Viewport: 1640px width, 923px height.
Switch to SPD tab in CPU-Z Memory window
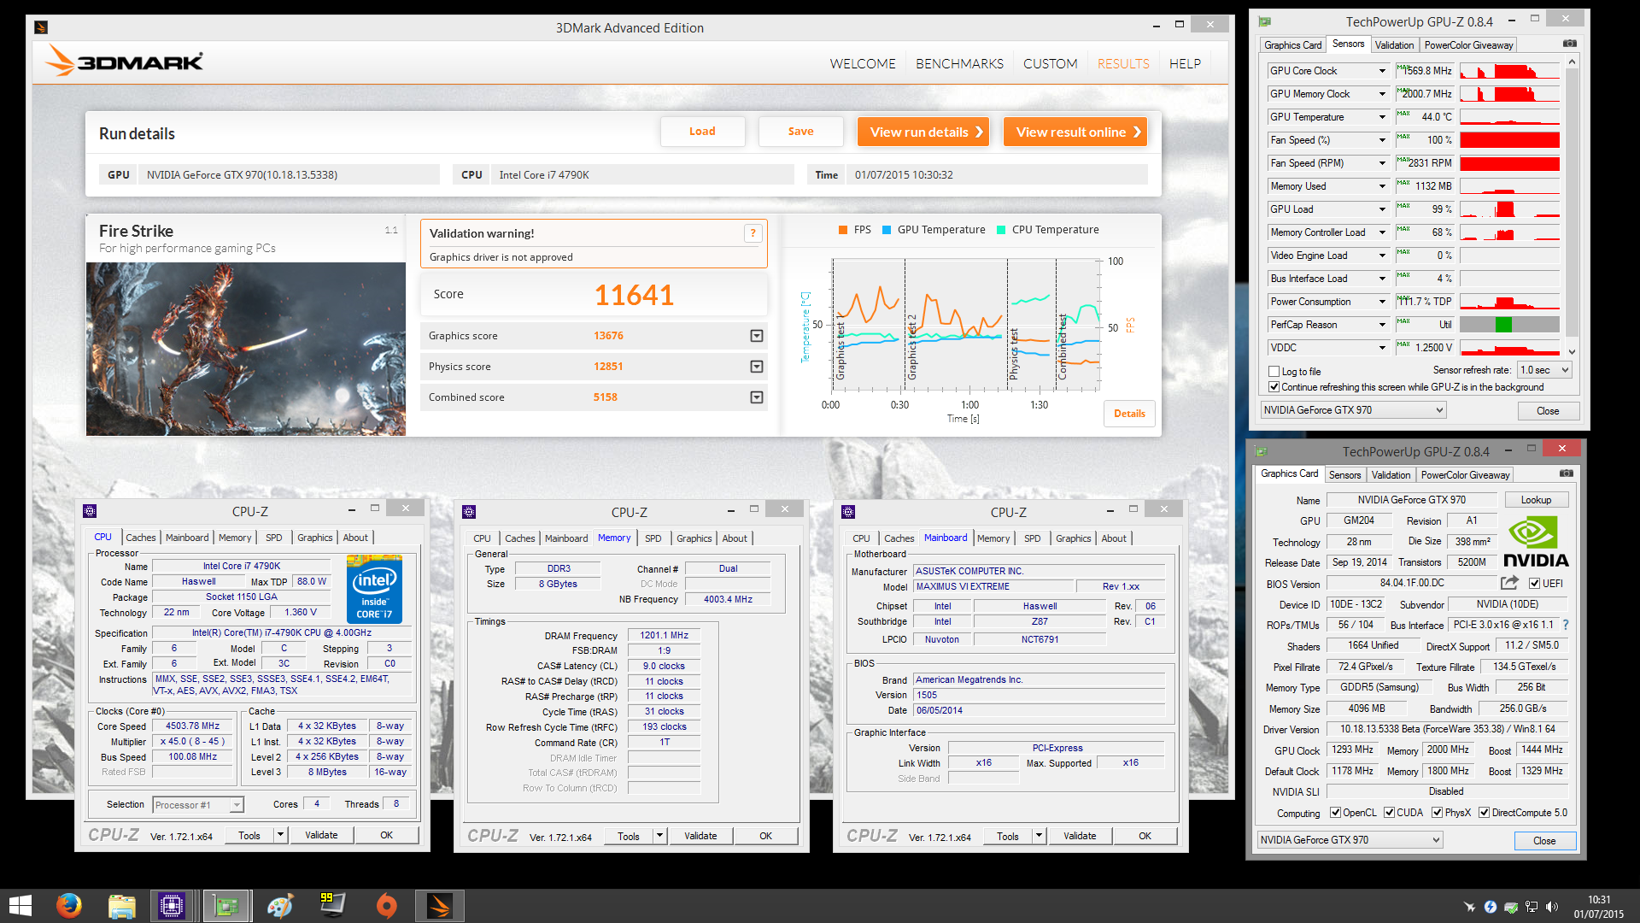click(653, 538)
